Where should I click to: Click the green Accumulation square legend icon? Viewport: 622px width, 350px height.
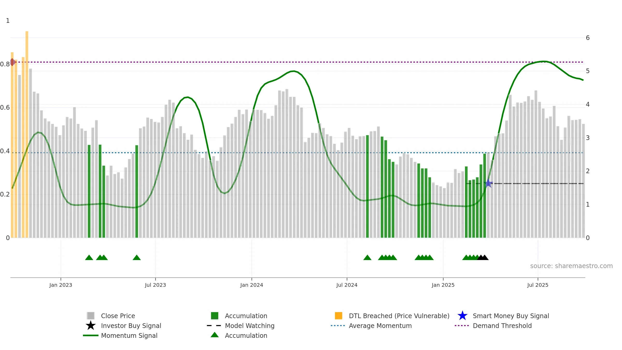pyautogui.click(x=215, y=316)
